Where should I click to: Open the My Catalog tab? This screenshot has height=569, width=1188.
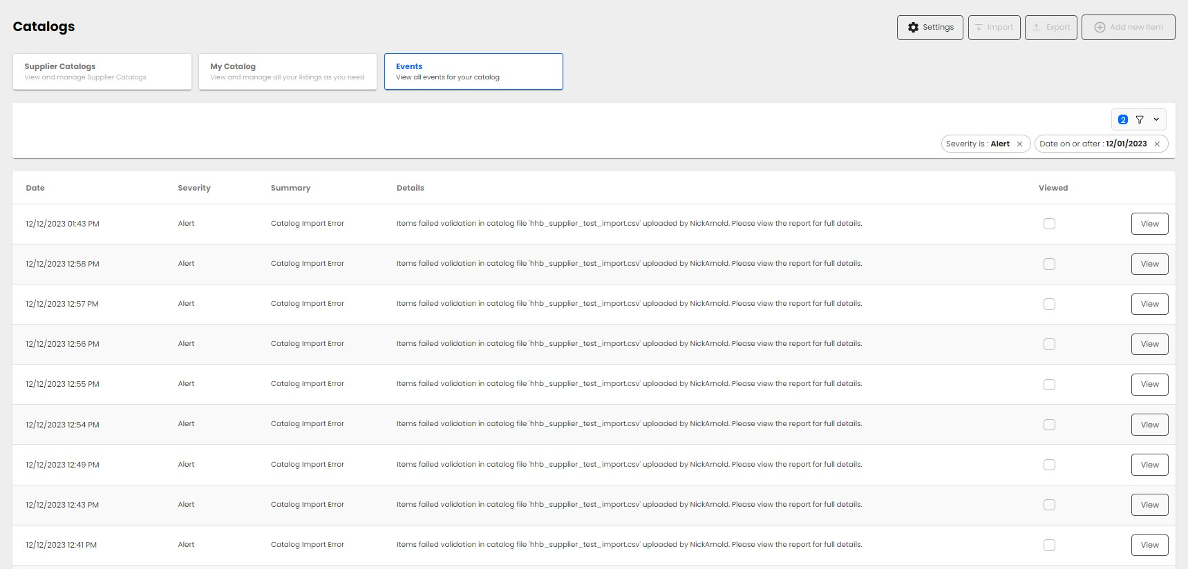(x=287, y=72)
